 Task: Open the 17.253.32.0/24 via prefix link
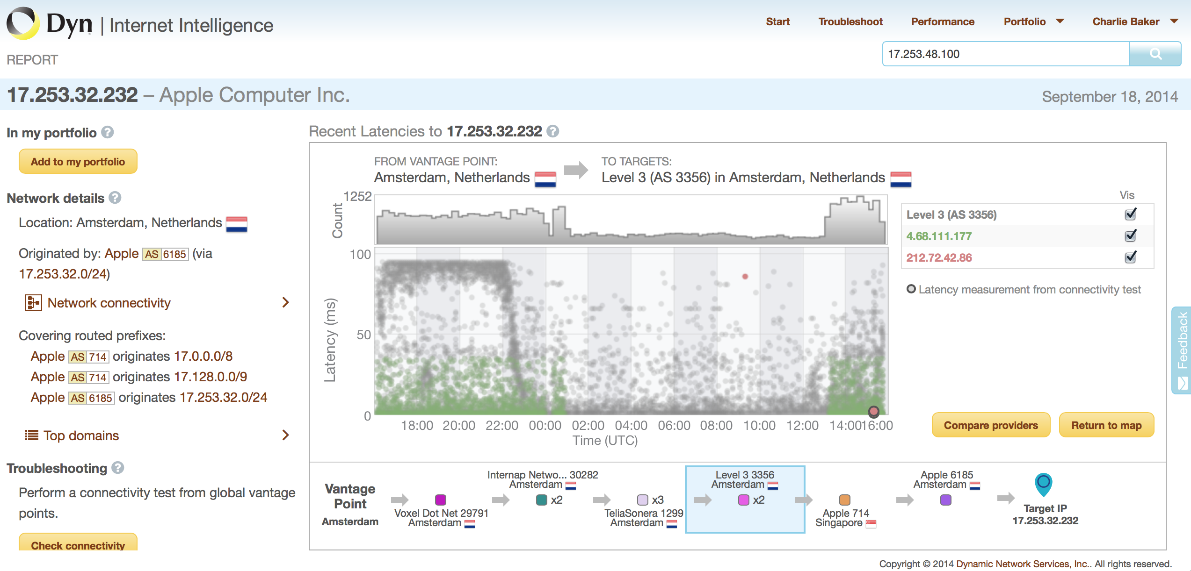(x=62, y=274)
